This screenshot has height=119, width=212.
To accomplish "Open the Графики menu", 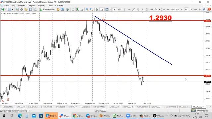I will click(x=31, y=6).
